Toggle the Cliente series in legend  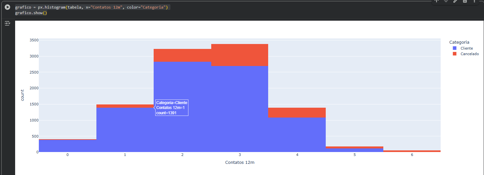click(467, 48)
